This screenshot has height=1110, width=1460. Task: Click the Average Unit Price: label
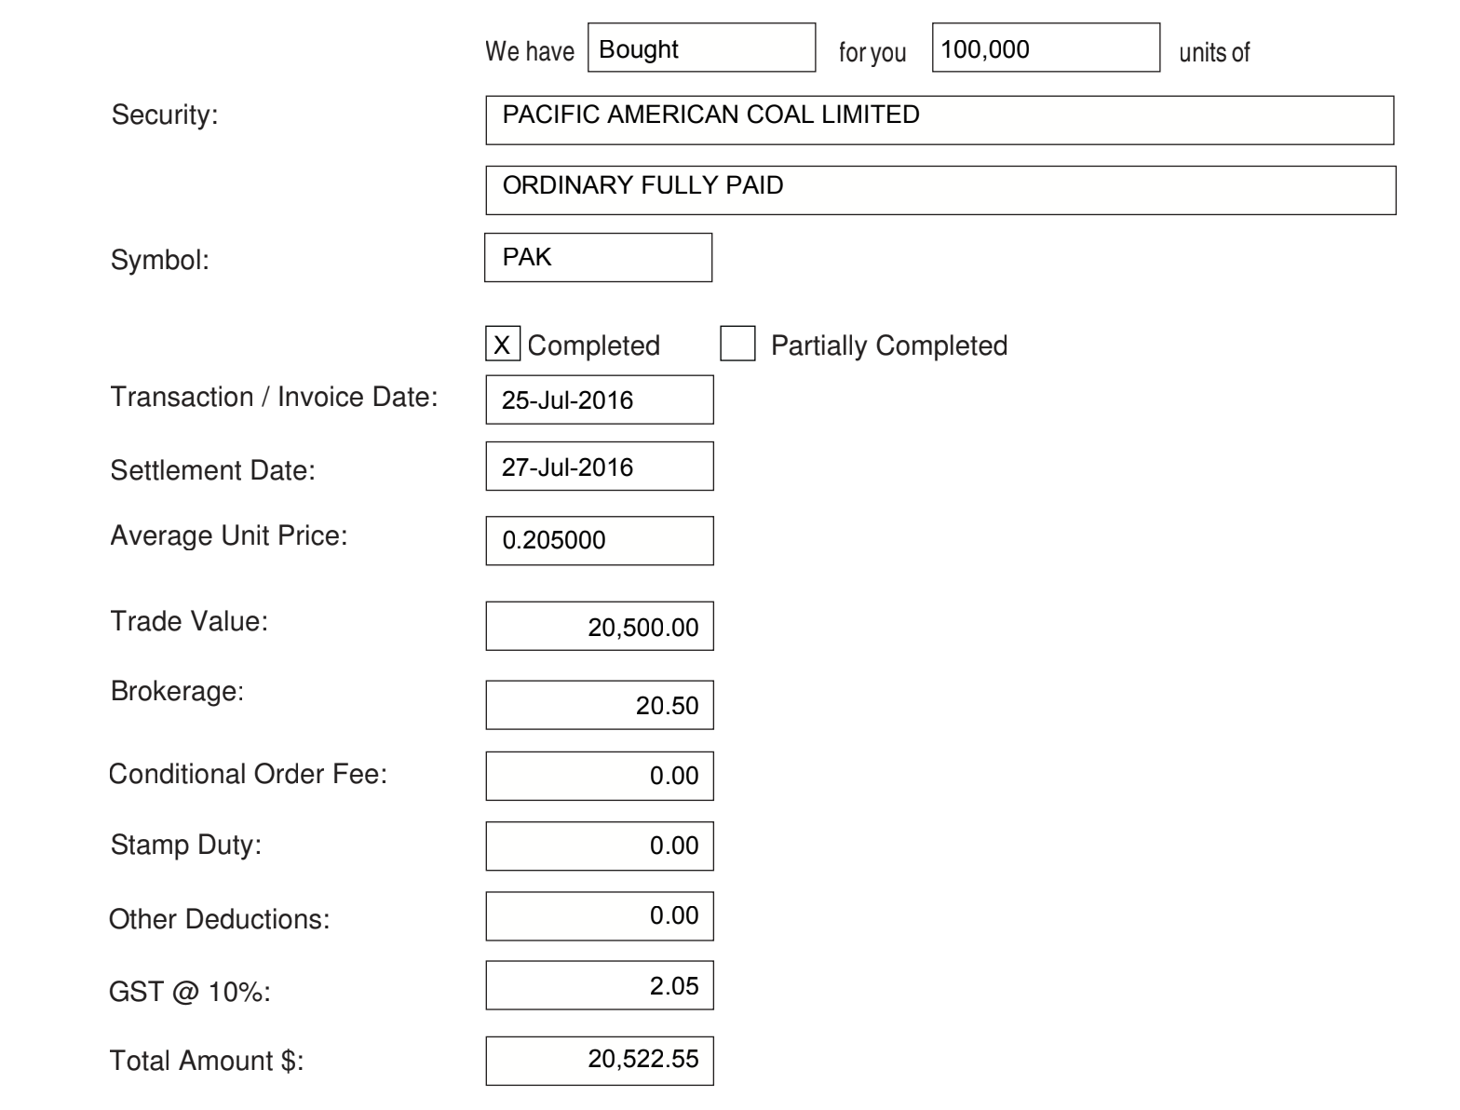228,535
